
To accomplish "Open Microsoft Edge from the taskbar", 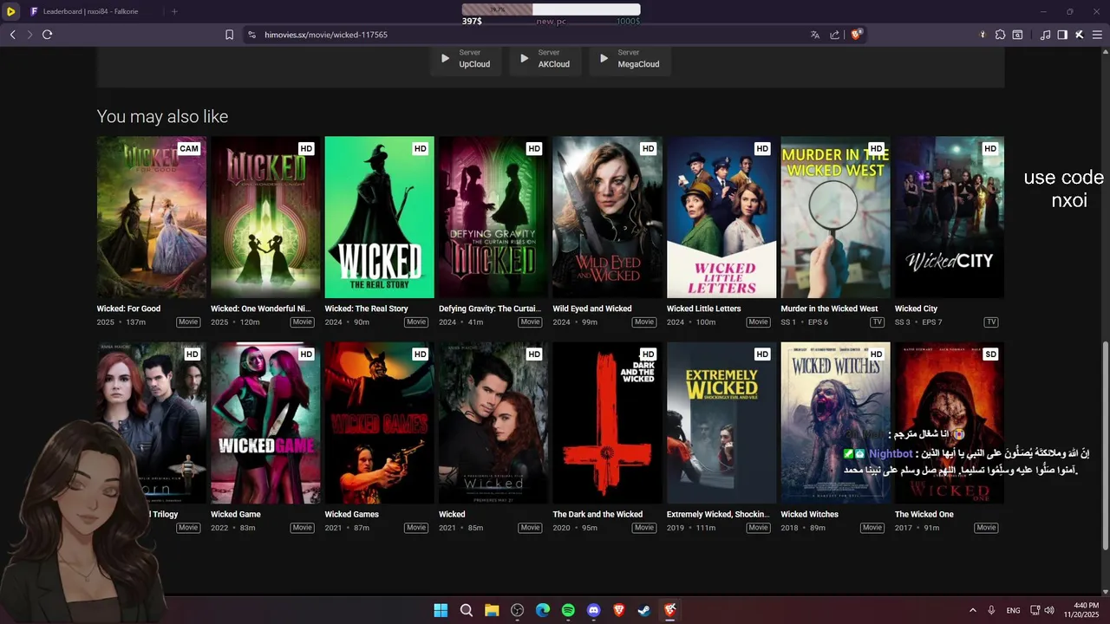I will 543,610.
